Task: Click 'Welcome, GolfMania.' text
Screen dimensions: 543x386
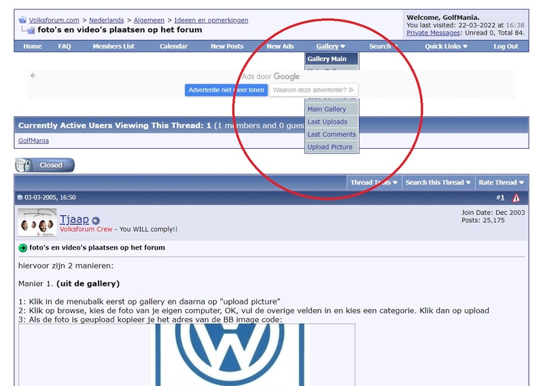Action: click(443, 17)
